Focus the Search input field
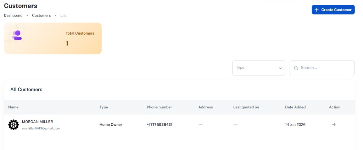 (x=322, y=68)
